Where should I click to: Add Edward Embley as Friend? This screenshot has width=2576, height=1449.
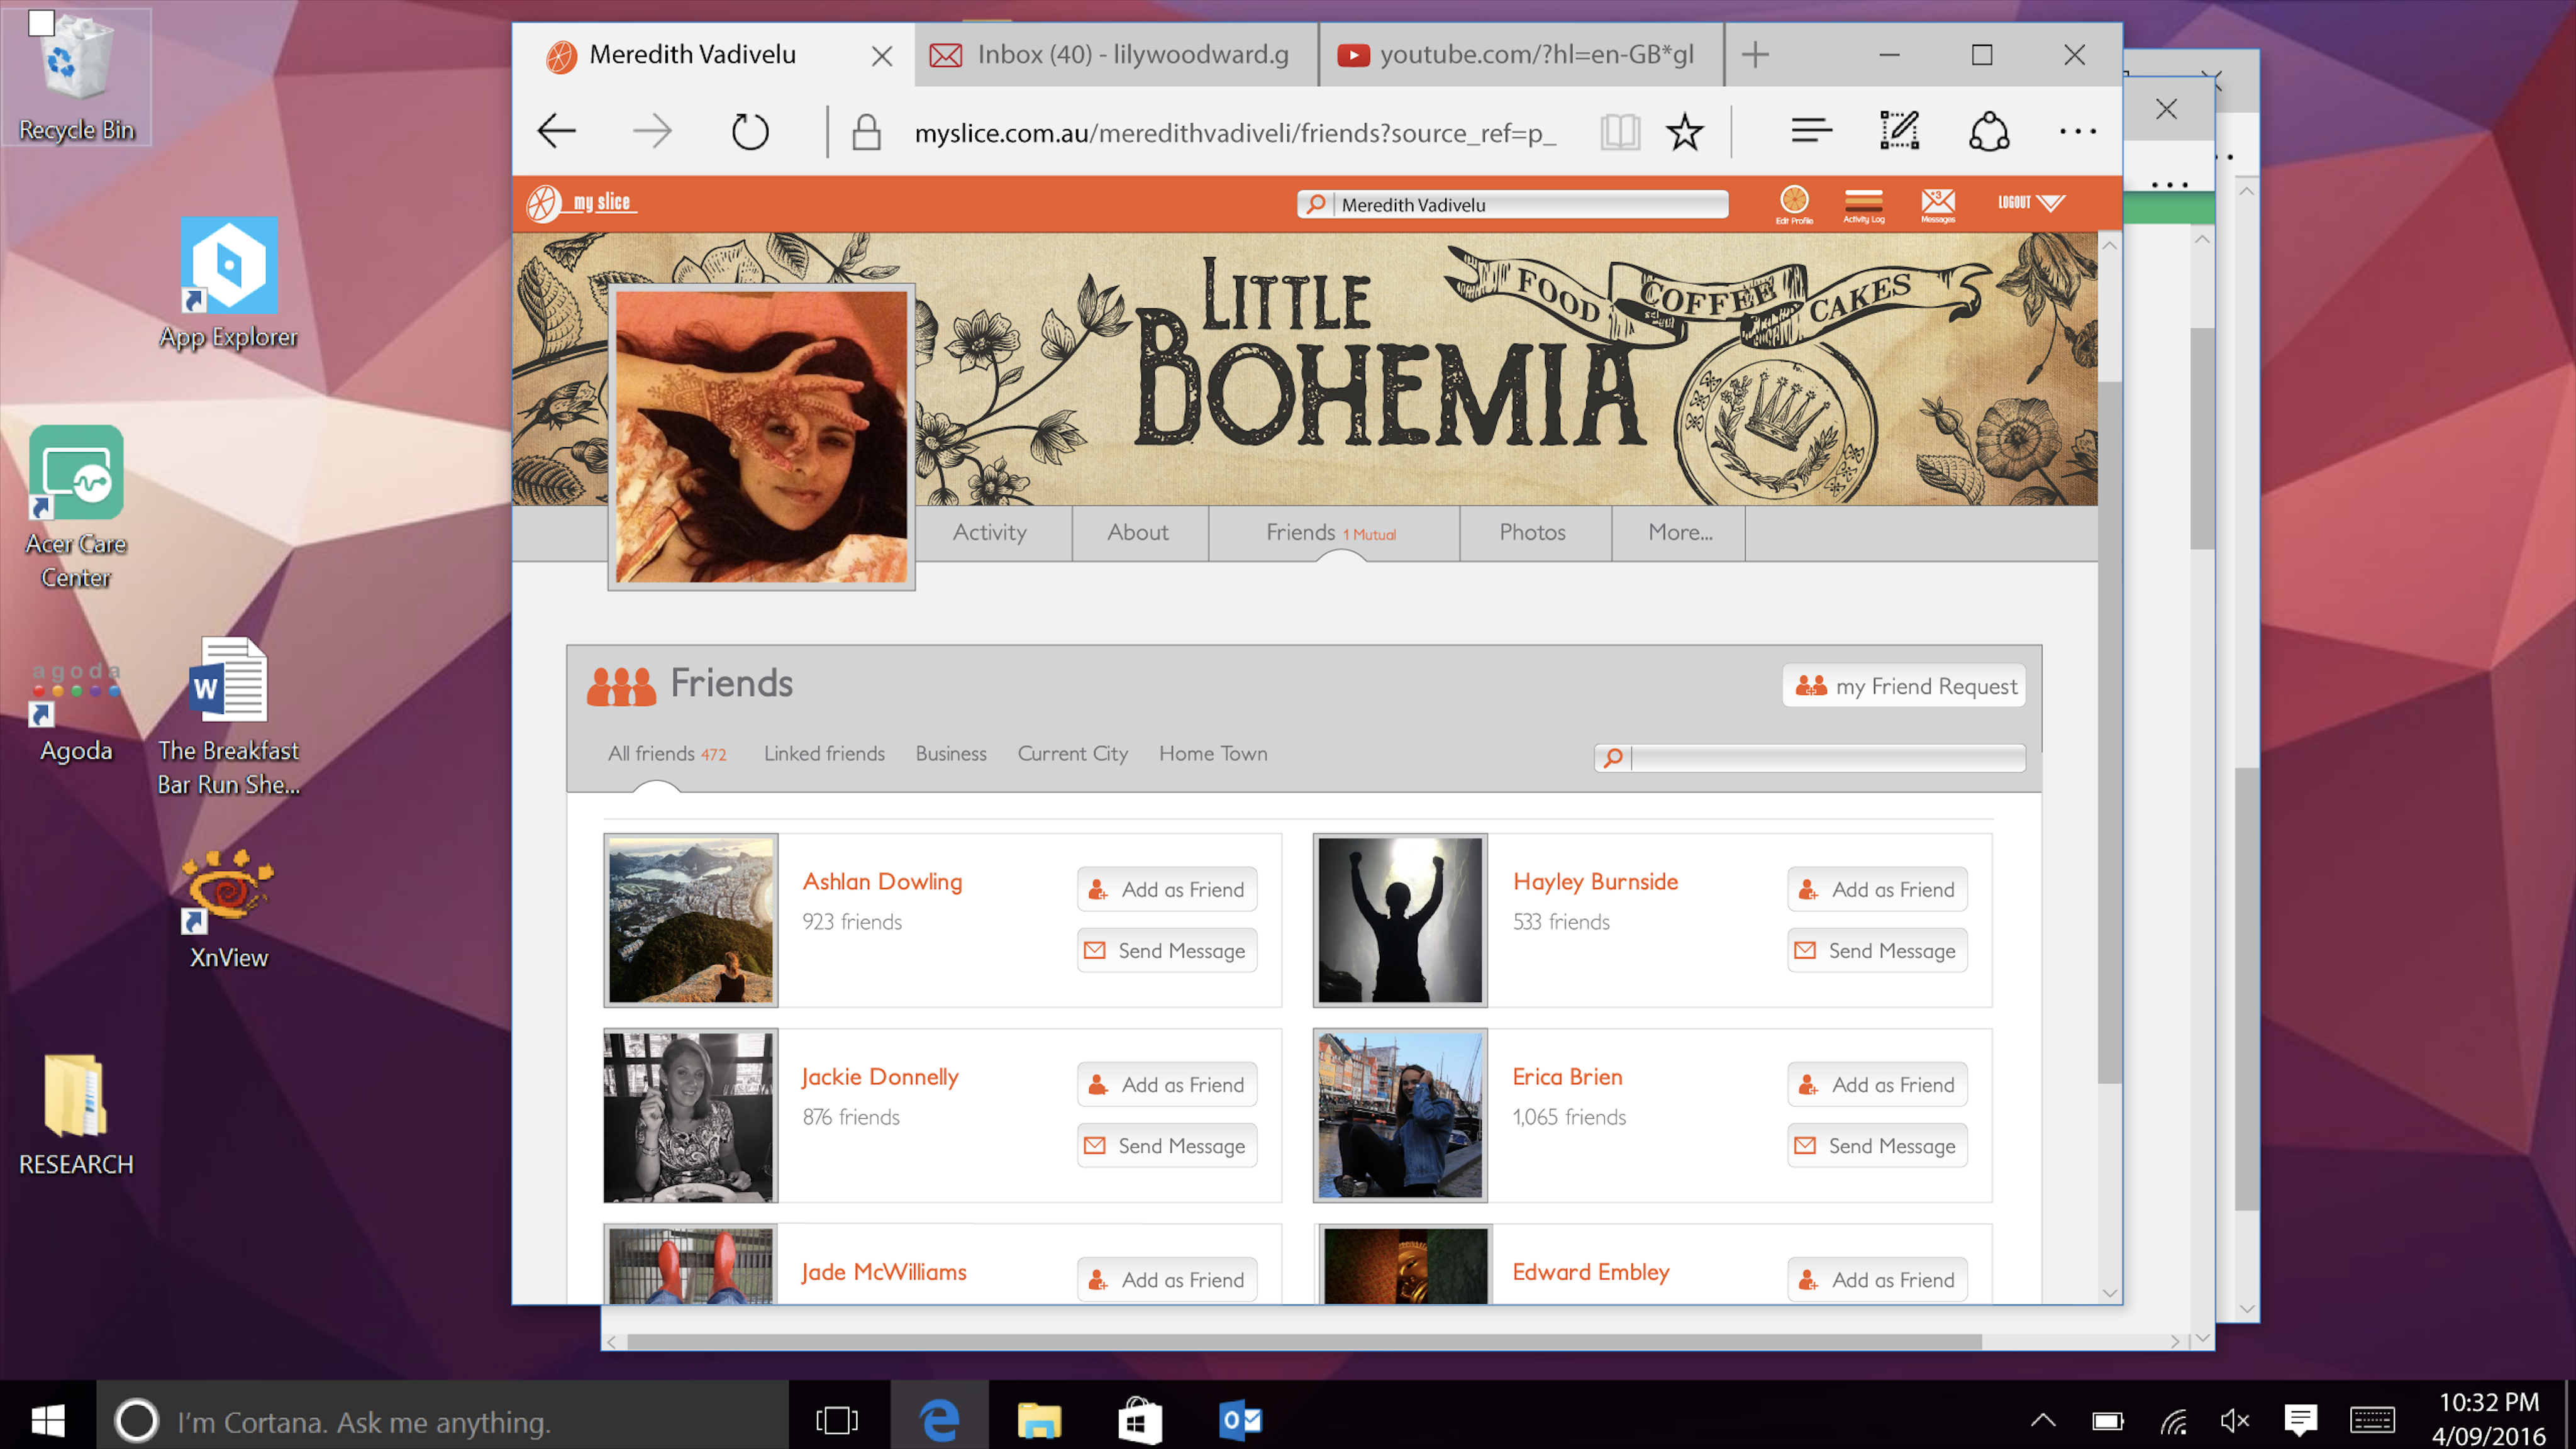click(x=1877, y=1279)
